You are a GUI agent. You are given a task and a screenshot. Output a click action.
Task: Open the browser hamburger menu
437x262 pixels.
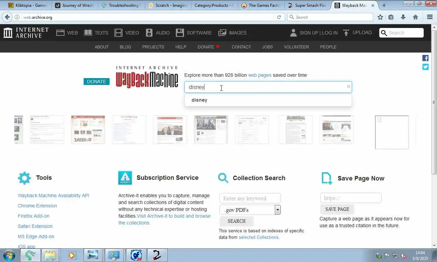(x=430, y=17)
